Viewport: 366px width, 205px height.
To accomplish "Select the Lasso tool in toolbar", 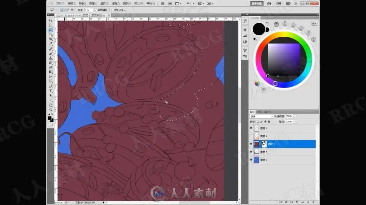I will pyautogui.click(x=50, y=30).
